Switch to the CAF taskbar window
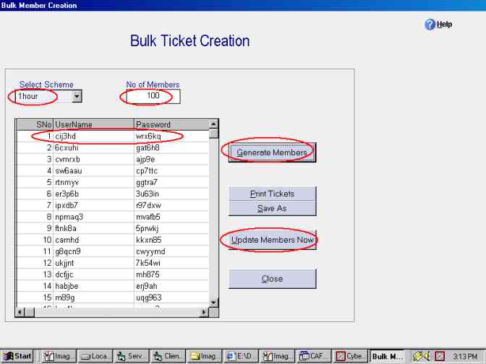This screenshot has width=486, height=364. [315, 356]
